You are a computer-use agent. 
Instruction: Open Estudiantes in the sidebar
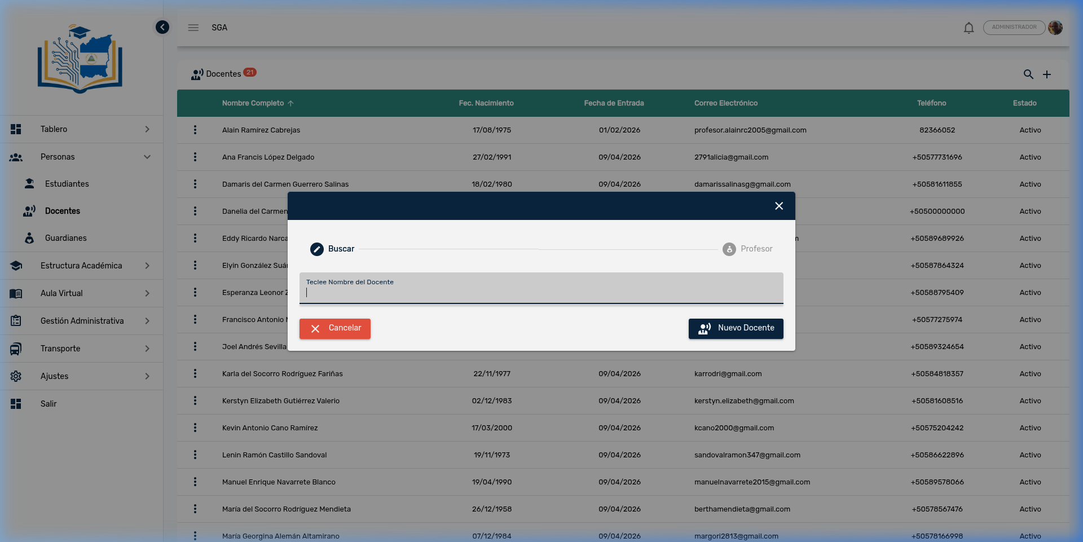[x=67, y=184]
